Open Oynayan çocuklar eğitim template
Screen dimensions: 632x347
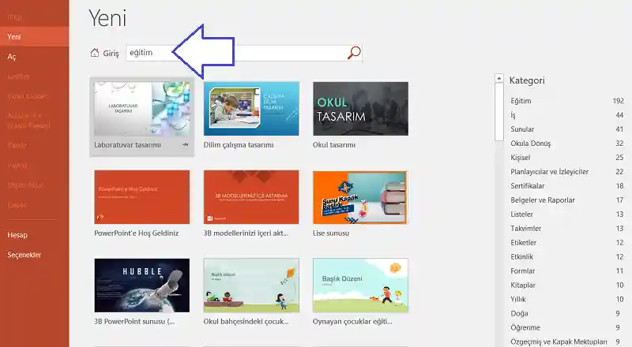(x=360, y=285)
